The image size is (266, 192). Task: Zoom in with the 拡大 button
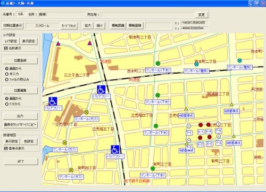(88, 26)
